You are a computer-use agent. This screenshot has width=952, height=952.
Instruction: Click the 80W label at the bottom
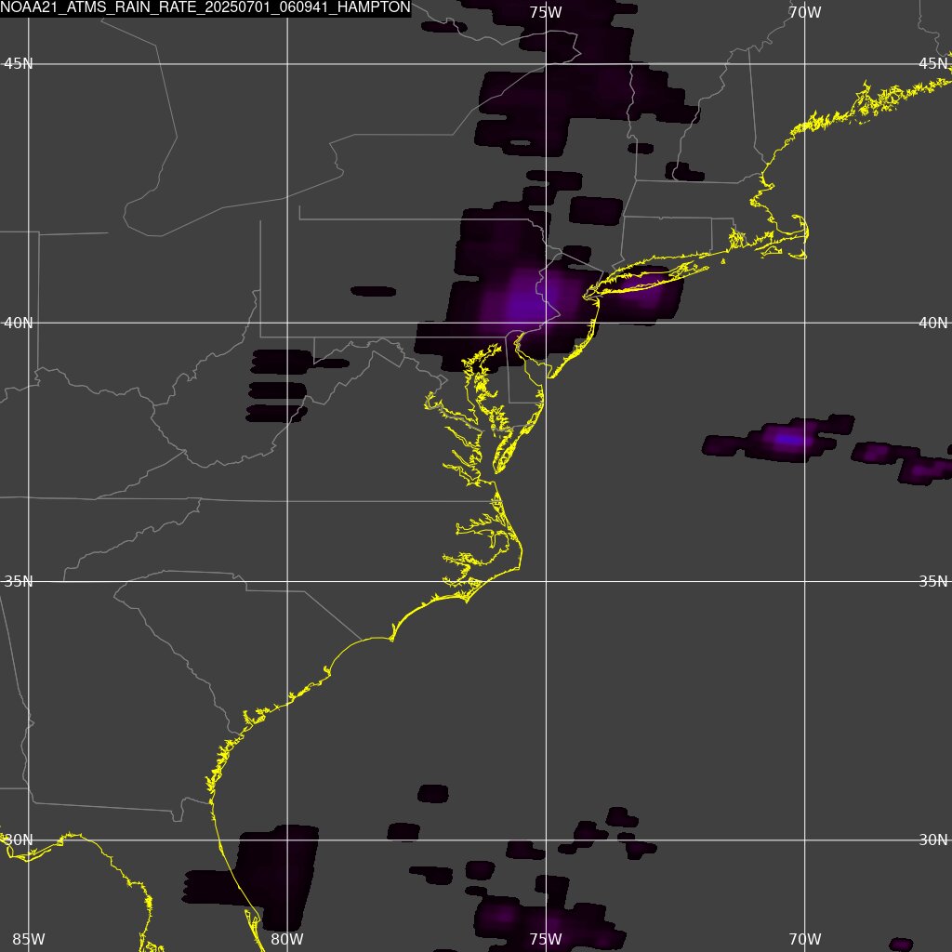[x=287, y=939]
